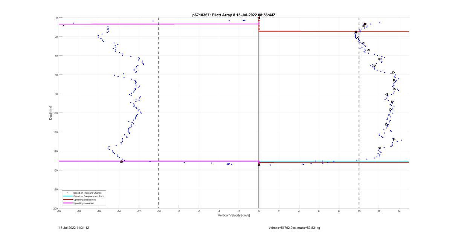This screenshot has width=452, height=234.
Task: Click x-axis tick label '-20'
Action: point(59,211)
